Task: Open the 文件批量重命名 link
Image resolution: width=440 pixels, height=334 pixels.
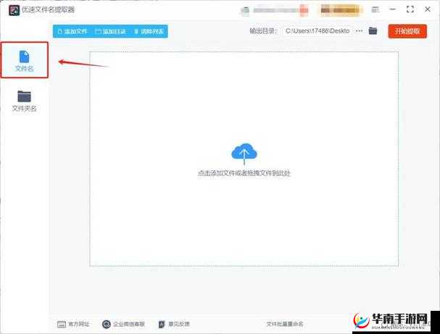Action: [285, 324]
